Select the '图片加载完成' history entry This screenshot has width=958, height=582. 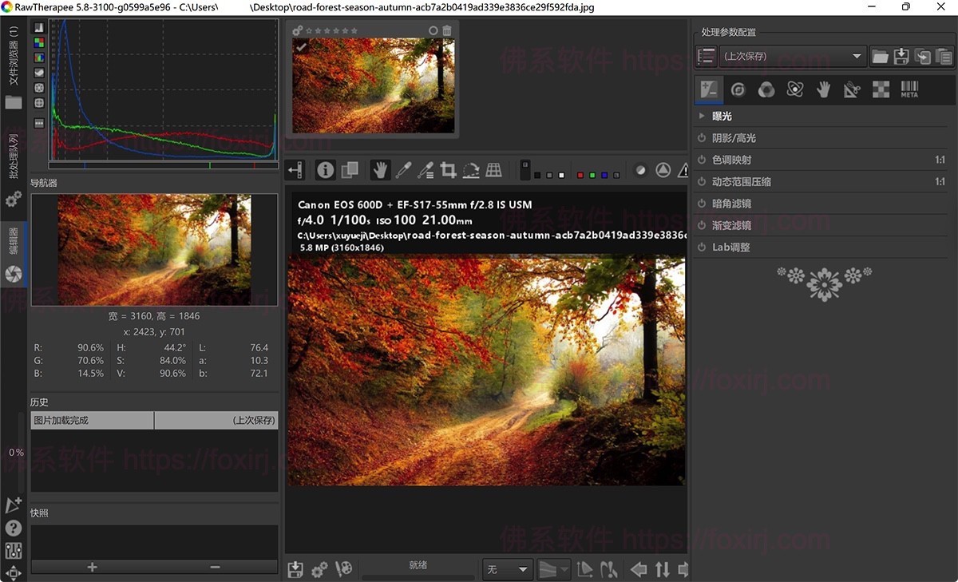click(x=92, y=420)
